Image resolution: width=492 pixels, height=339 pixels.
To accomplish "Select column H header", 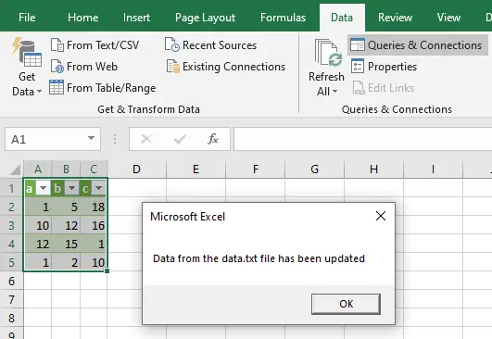I will click(x=373, y=169).
